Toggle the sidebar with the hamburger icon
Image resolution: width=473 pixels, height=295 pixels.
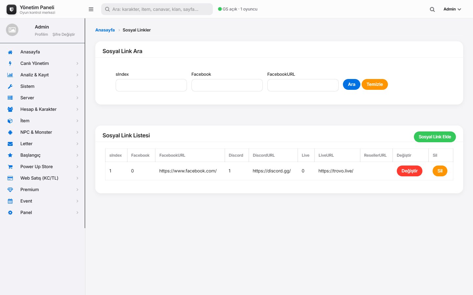coord(91,9)
